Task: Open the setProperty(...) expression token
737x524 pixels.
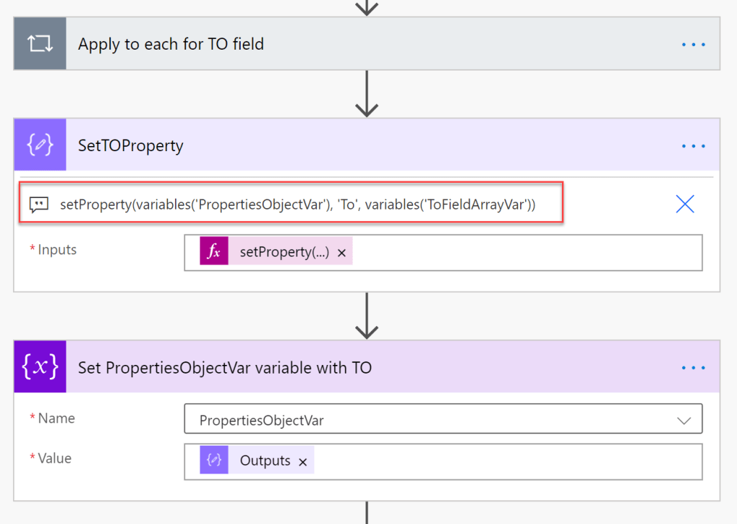Action: (284, 253)
